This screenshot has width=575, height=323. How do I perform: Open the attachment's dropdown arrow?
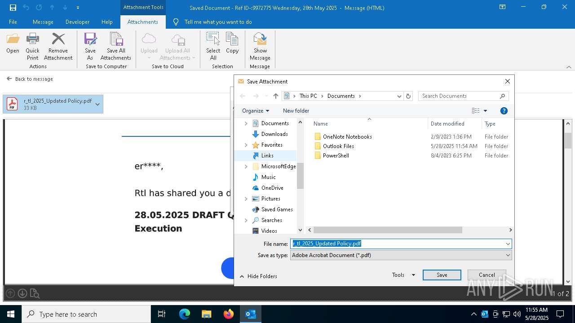click(97, 104)
